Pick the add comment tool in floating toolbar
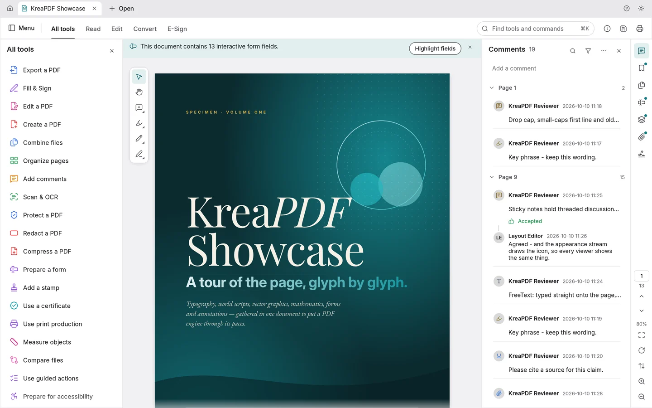 139,108
